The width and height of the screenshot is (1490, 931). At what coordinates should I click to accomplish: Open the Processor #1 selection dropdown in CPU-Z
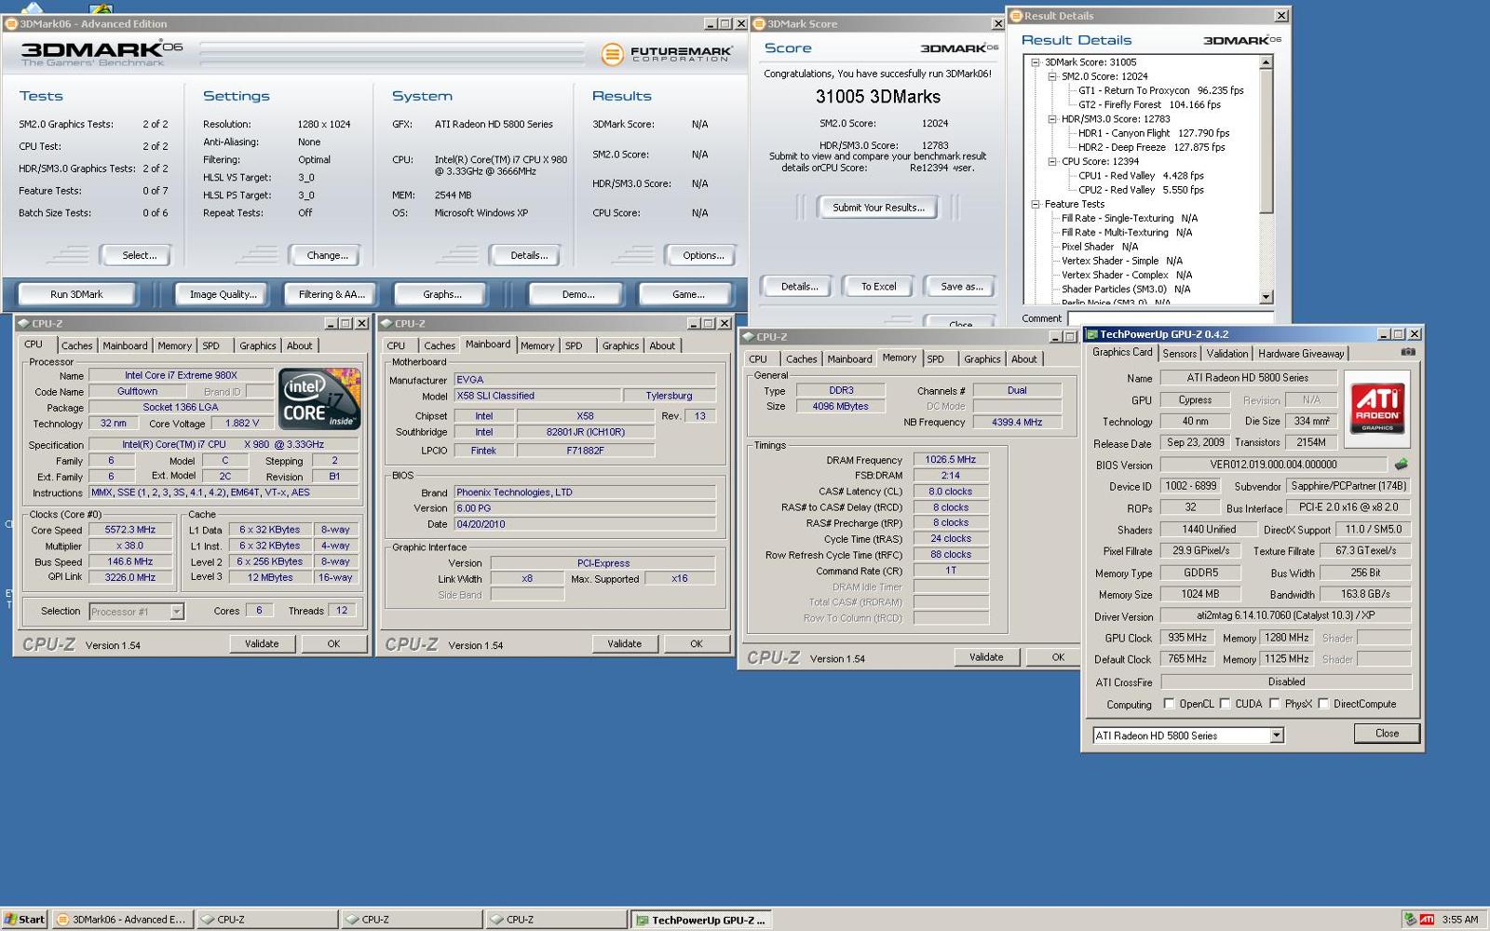pos(176,612)
